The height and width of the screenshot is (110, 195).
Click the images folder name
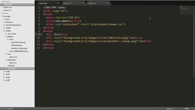pyautogui.click(x=10, y=37)
